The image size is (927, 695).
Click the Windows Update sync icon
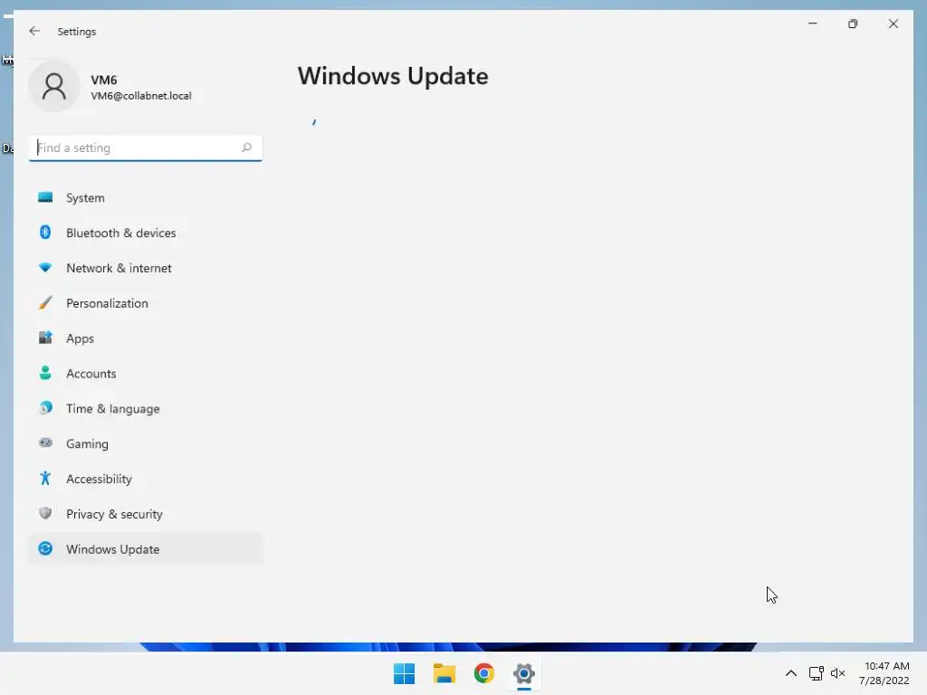(45, 548)
